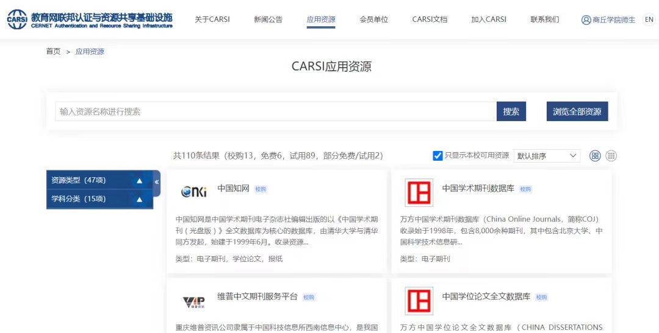Switch language with the EN button

pyautogui.click(x=649, y=19)
